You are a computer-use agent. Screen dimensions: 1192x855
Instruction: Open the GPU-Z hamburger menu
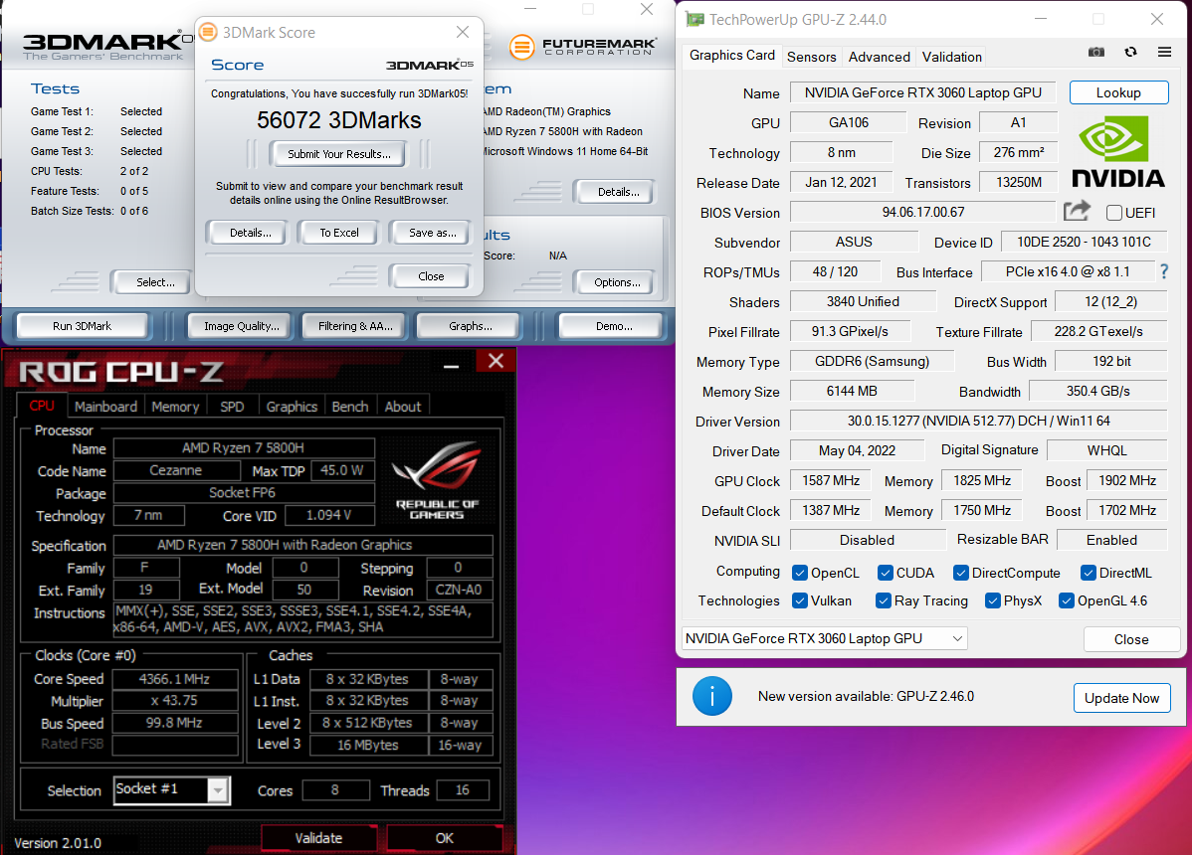pyautogui.click(x=1164, y=53)
